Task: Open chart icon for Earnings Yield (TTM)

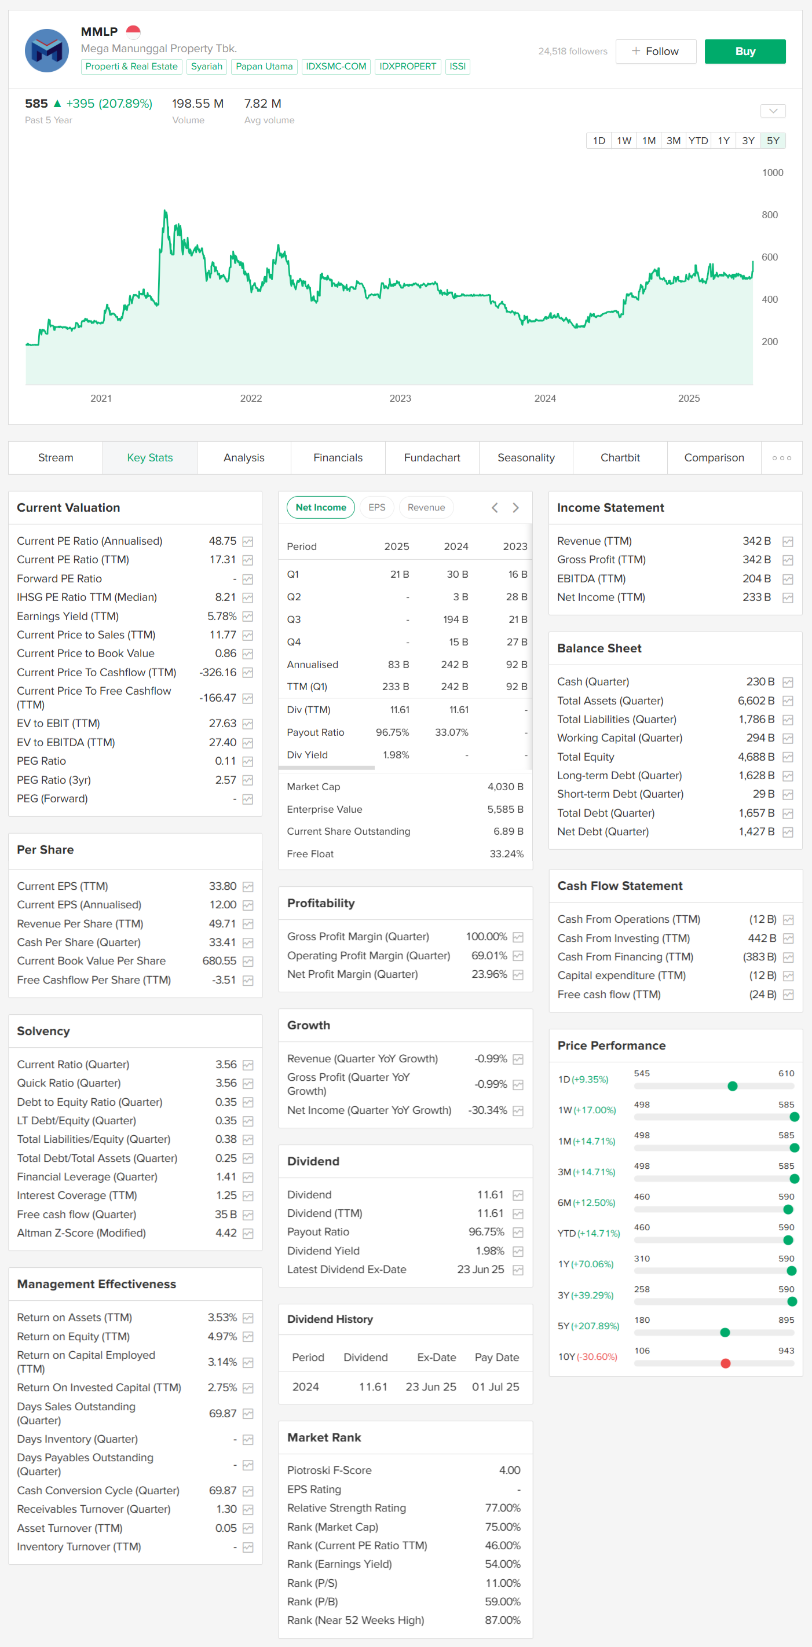Action: (248, 617)
